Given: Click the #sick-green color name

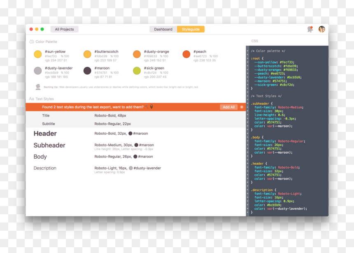Looking at the screenshot, I should pos(154,68).
